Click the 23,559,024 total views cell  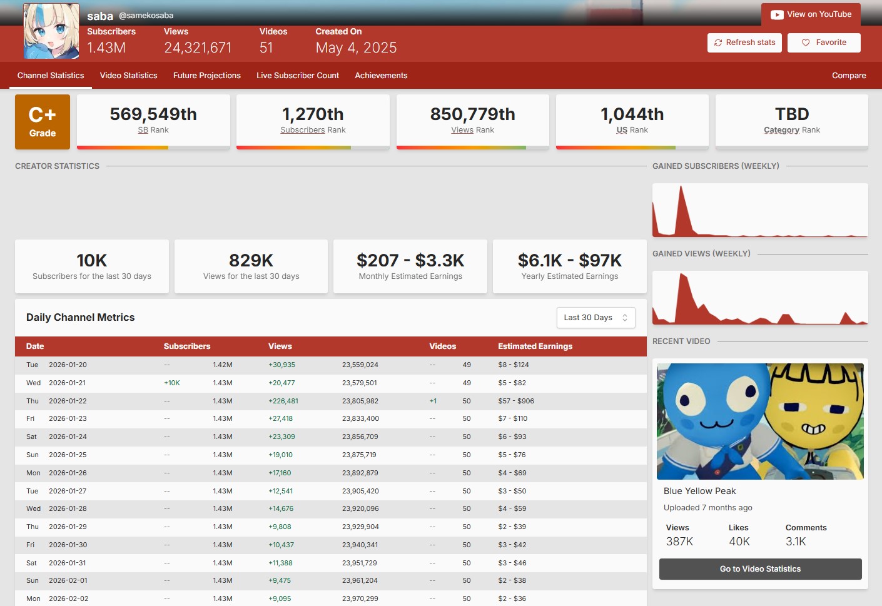click(360, 365)
